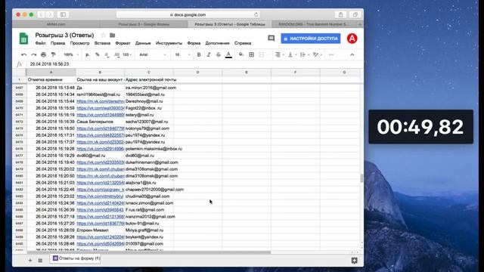The image size is (484, 272).
Task: Collapse the menus with up chevron
Action: pyautogui.click(x=352, y=54)
